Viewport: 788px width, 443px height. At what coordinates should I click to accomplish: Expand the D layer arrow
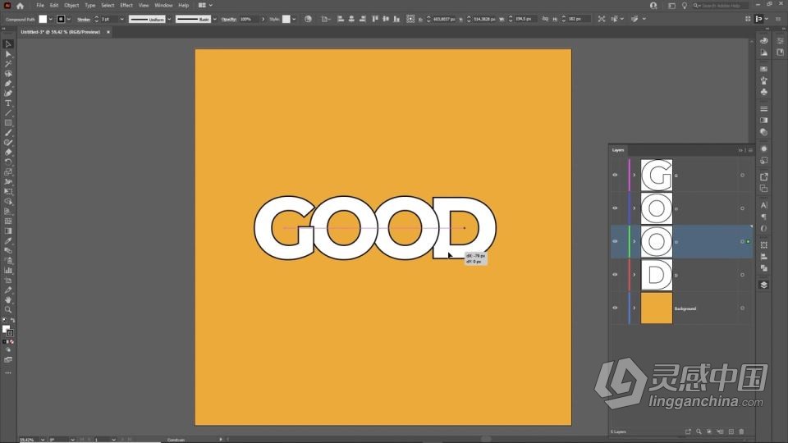click(635, 275)
